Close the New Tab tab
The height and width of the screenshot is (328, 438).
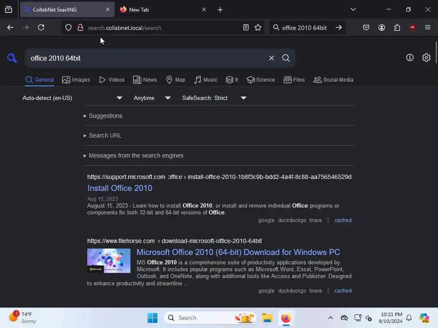point(204,9)
